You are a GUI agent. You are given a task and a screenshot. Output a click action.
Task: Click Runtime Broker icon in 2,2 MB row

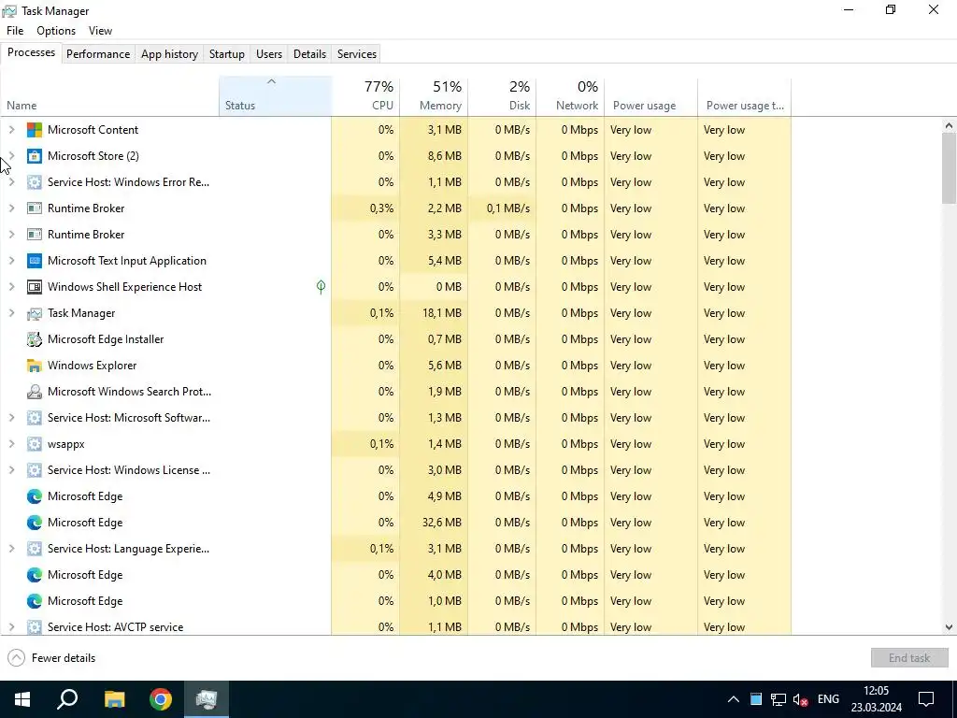point(35,208)
